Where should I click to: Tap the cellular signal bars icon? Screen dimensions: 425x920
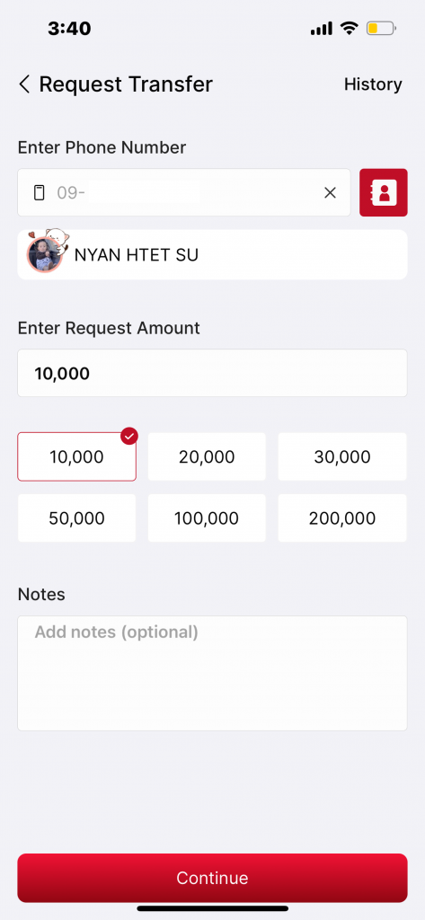pyautogui.click(x=322, y=29)
